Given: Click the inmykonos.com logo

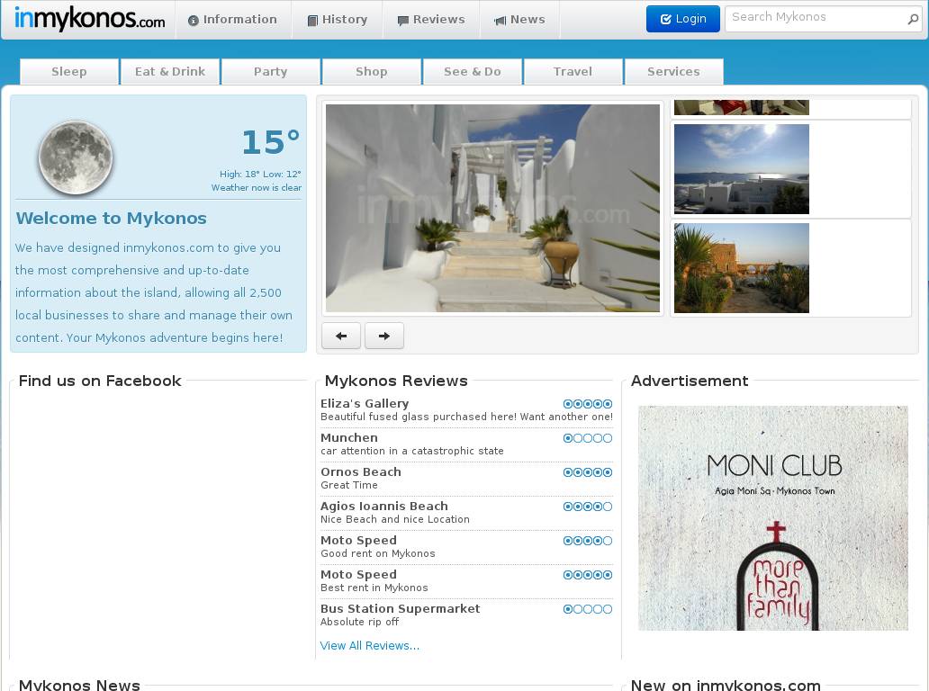Looking at the screenshot, I should tap(90, 19).
